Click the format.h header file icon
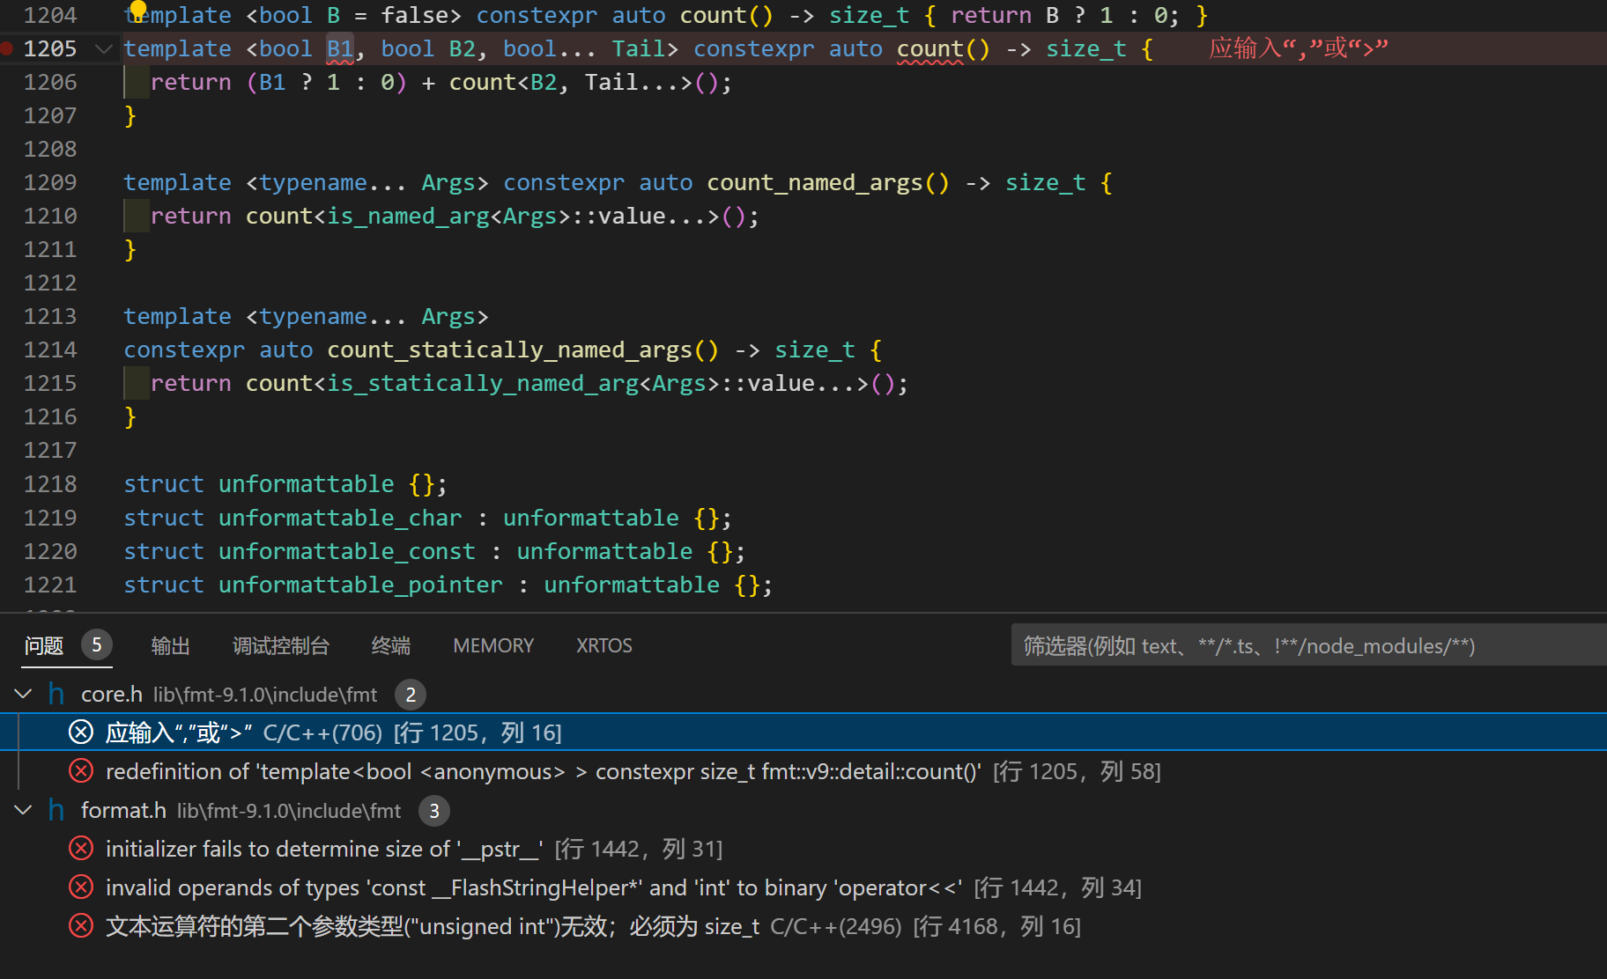The width and height of the screenshot is (1607, 979). tap(56, 810)
